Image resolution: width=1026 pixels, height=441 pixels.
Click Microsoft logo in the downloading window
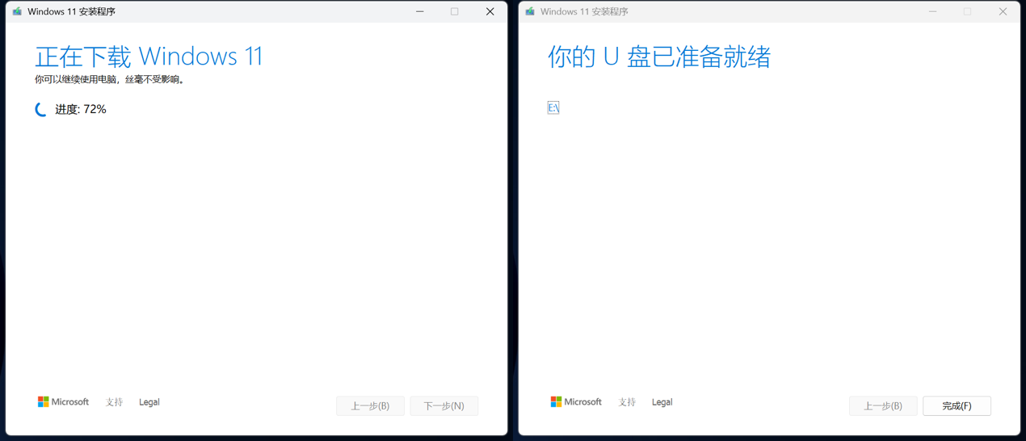[63, 402]
